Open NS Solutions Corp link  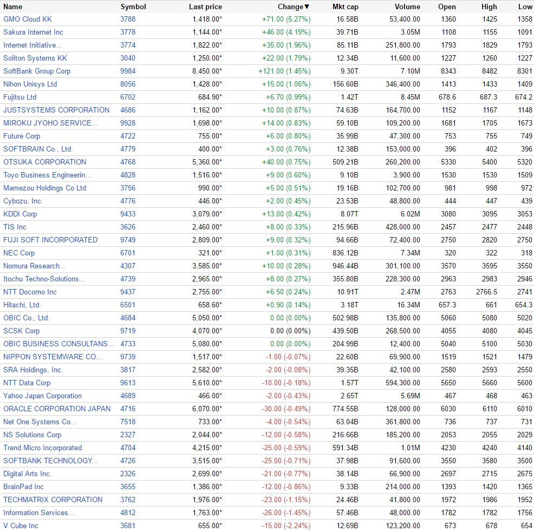[x=32, y=435]
